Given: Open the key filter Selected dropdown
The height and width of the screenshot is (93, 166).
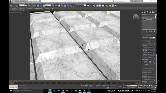Looking at the screenshot, I should (x=132, y=86).
